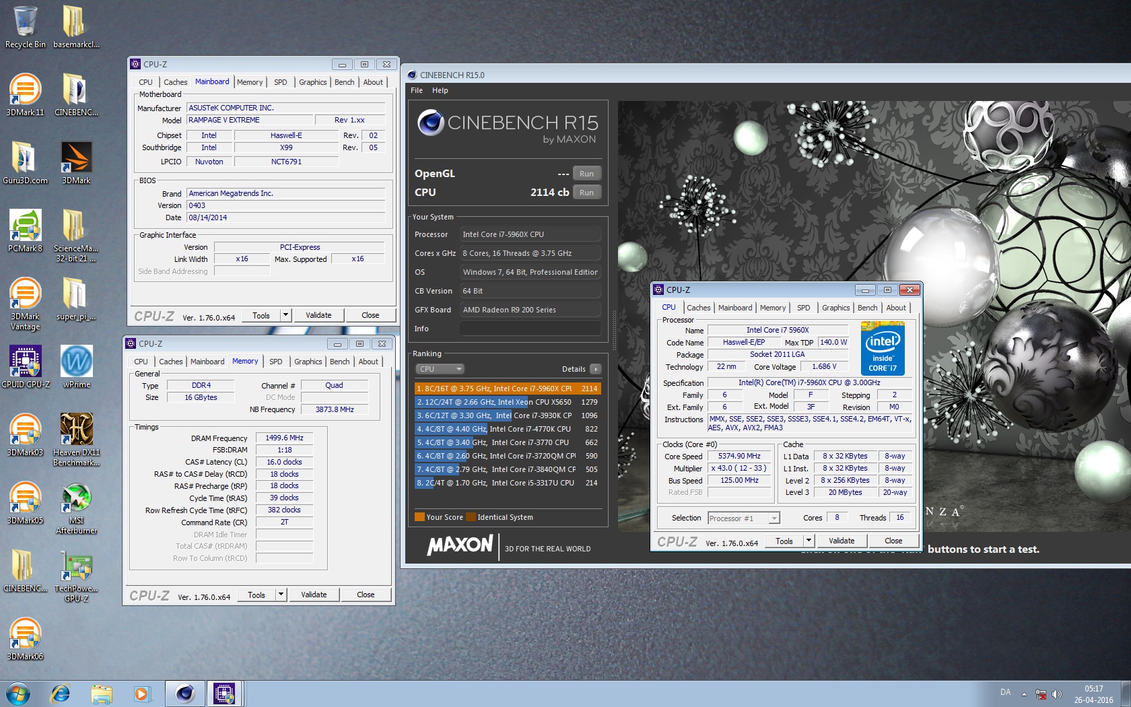This screenshot has height=707, width=1131.
Task: Open Tools dropdown arrow in Mainboard CPU-Z window
Action: click(x=285, y=315)
